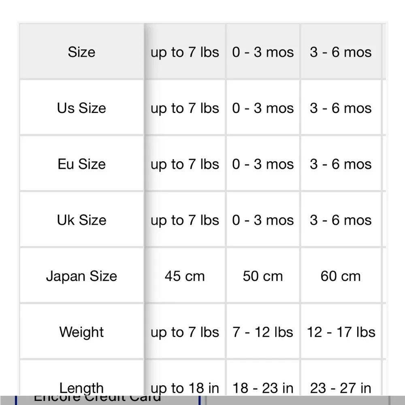
Task: Click the 60 cm Japan size cell
Action: pyautogui.click(x=341, y=276)
